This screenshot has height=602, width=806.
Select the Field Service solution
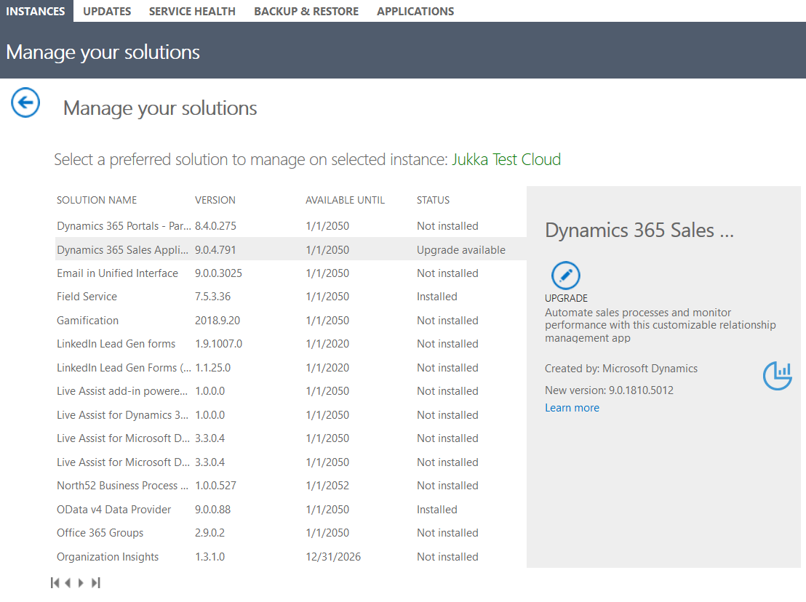[291, 297]
